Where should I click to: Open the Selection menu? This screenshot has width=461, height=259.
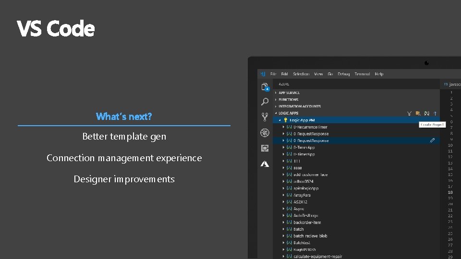[x=301, y=74]
